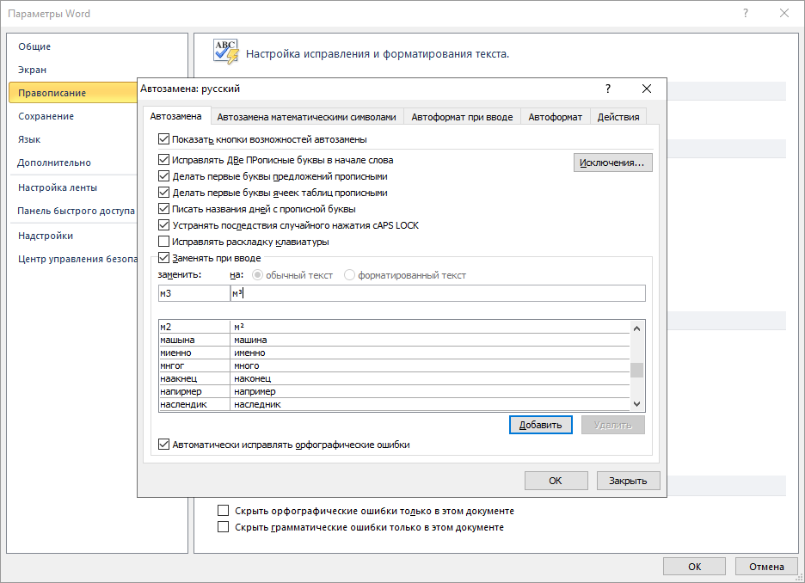Viewport: 805px width, 583px height.
Task: Click the autocorrect list scrollbar thumb
Action: pos(636,370)
